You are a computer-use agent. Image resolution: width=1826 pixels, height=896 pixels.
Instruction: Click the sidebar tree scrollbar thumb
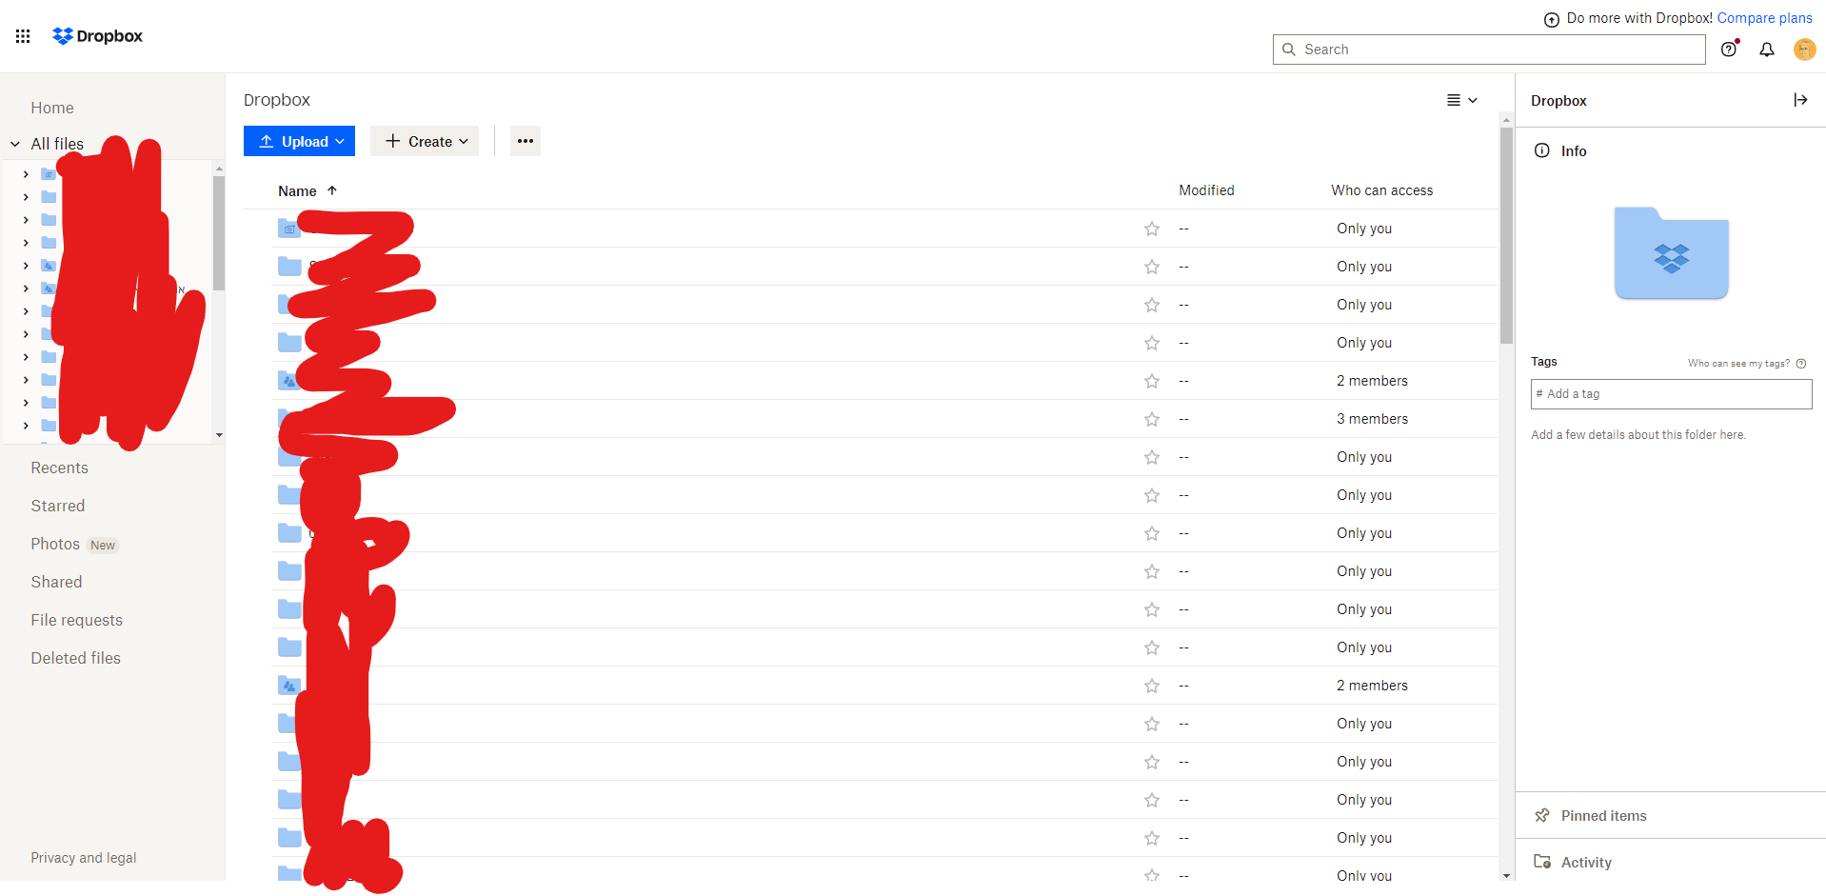click(219, 233)
